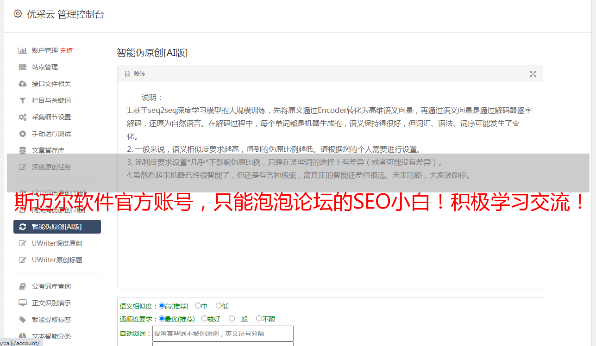Click the 智能伪原创[AI版] page heading

coord(152,53)
